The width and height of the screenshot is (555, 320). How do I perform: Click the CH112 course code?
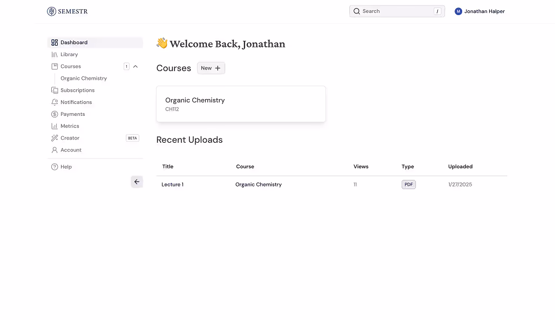click(x=172, y=109)
